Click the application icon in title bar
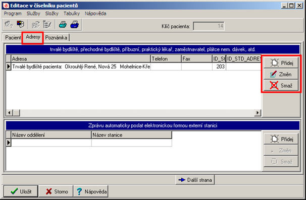Screen dimensions: 306x200 [6, 6]
